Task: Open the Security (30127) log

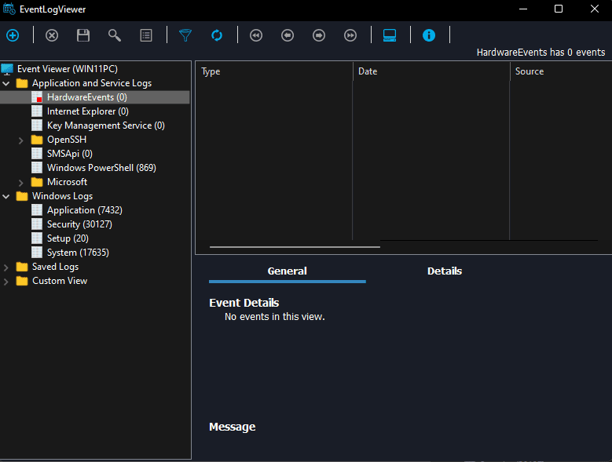Action: coord(79,224)
